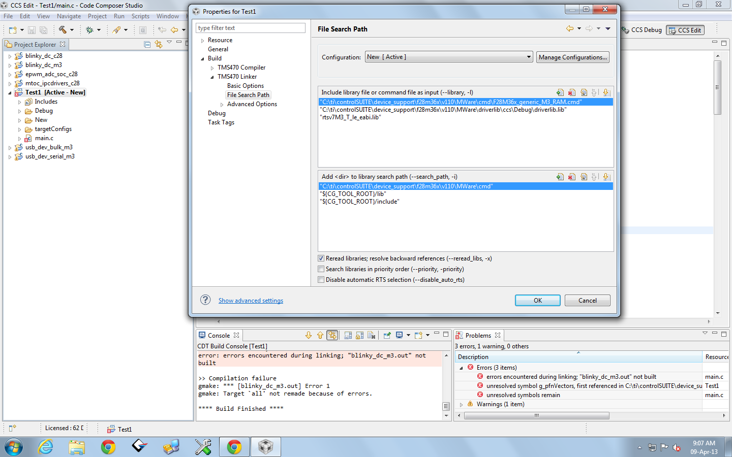Click Show Previous Error arrow in Console

pyautogui.click(x=320, y=335)
